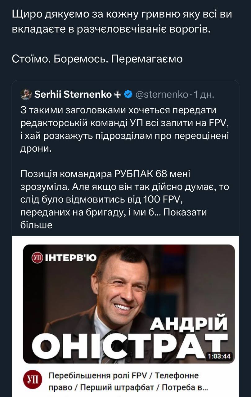This screenshot has height=397, width=251.
Task: Tap the "Стоїмо. Боремось. Перемагаємо" line
Action: coord(97,58)
